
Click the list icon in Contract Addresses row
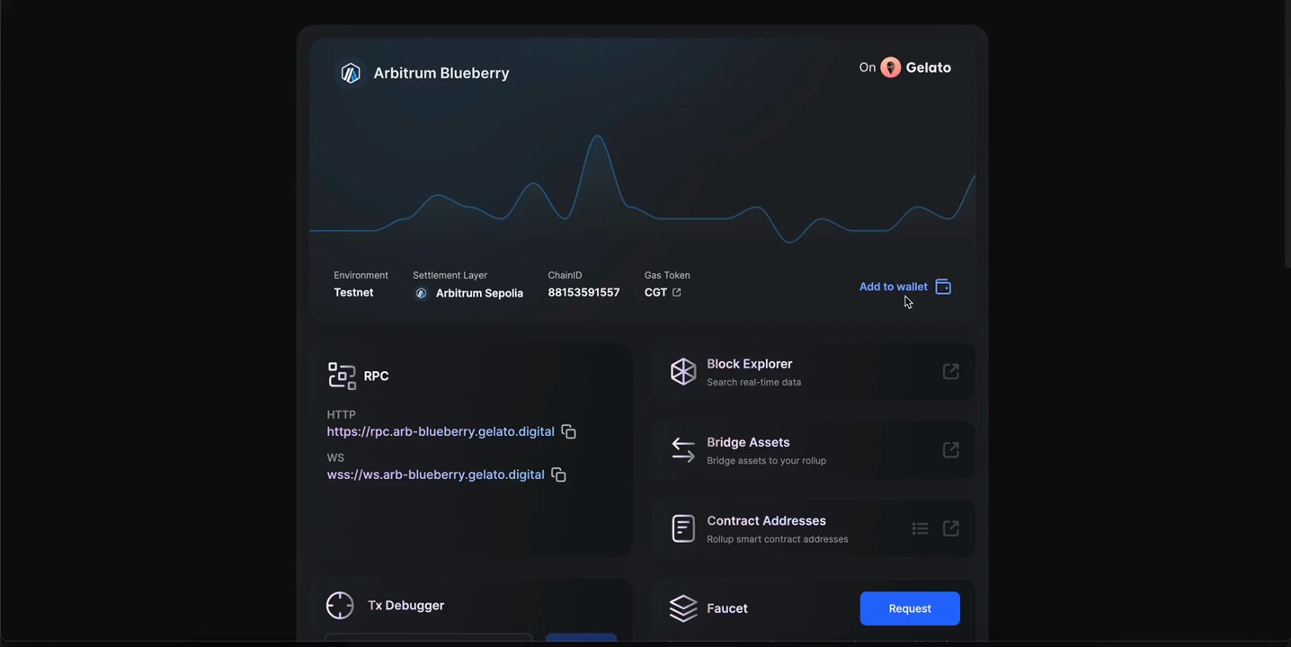tap(920, 527)
